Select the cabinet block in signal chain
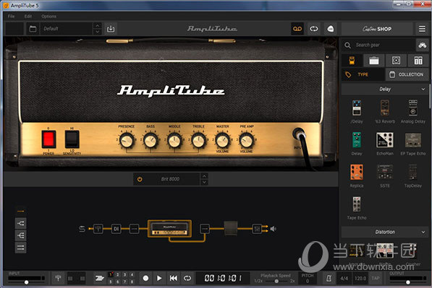432x288 pixels. click(x=231, y=228)
